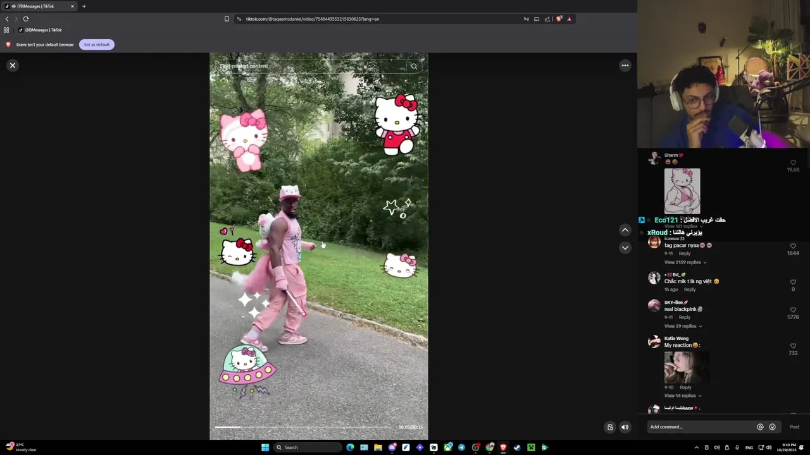
Task: Show hidden system tray icons
Action: 697,447
